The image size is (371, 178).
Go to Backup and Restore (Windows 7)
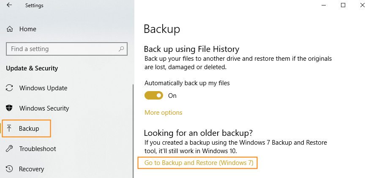click(199, 163)
